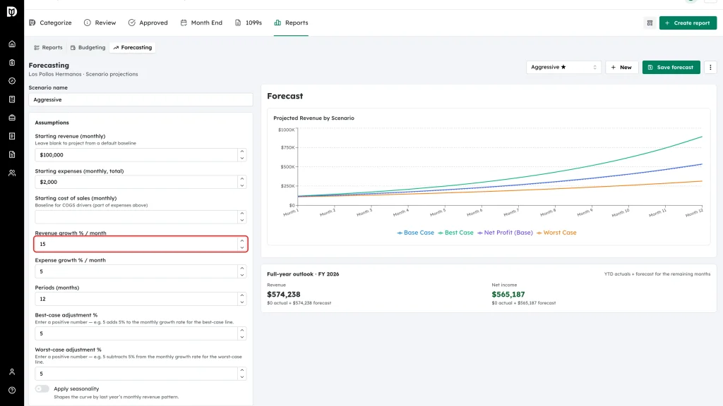Image resolution: width=723 pixels, height=406 pixels.
Task: Click the Worst-case adjustment % input field
Action: point(136,374)
